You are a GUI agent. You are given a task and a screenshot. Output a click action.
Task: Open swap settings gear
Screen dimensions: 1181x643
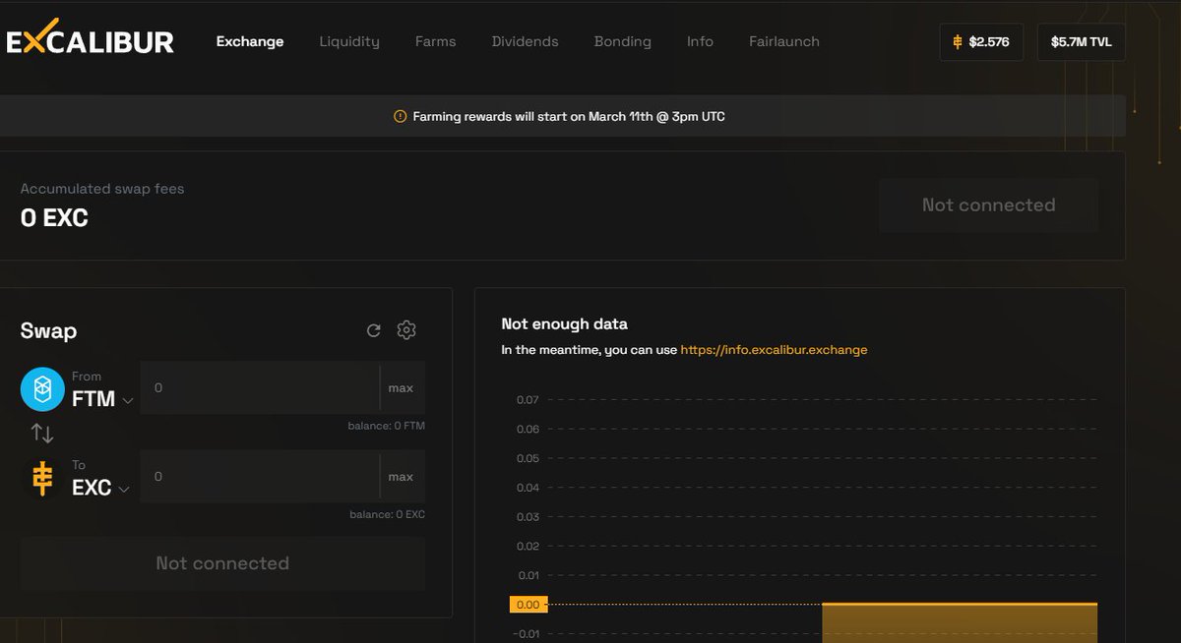(x=406, y=330)
